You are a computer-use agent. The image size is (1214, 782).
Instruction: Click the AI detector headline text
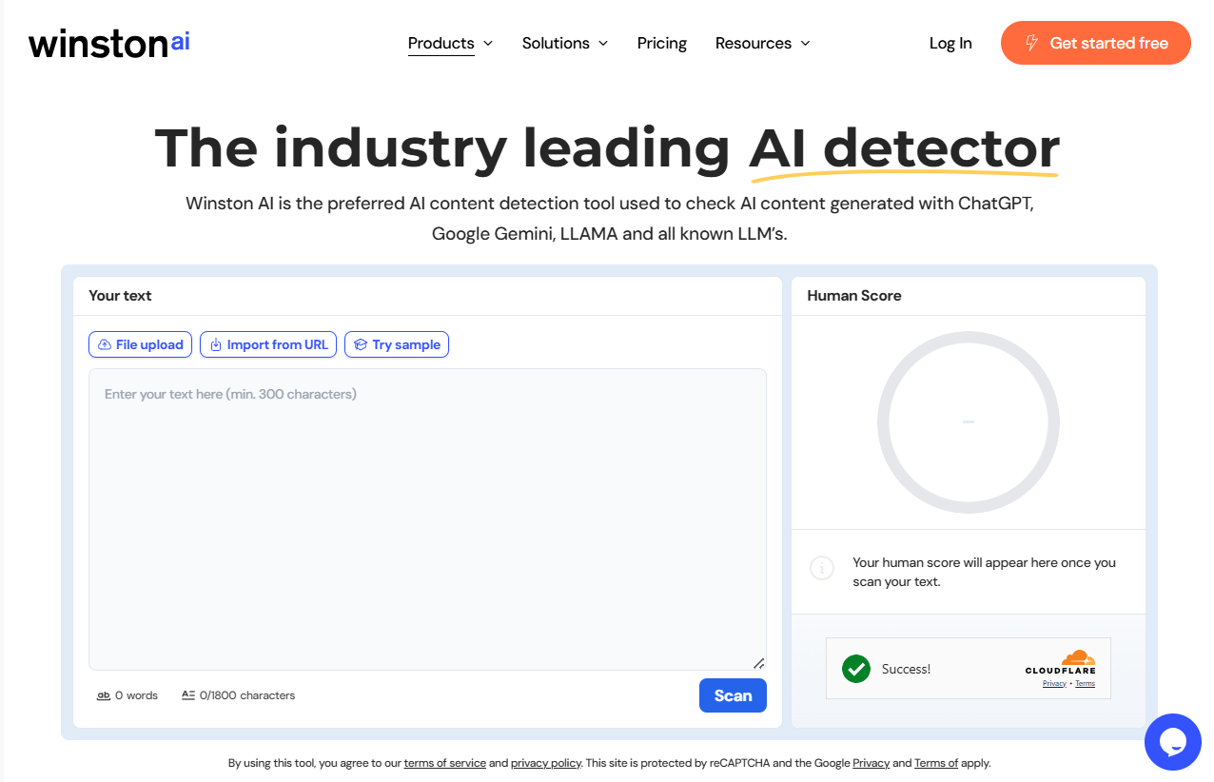904,148
